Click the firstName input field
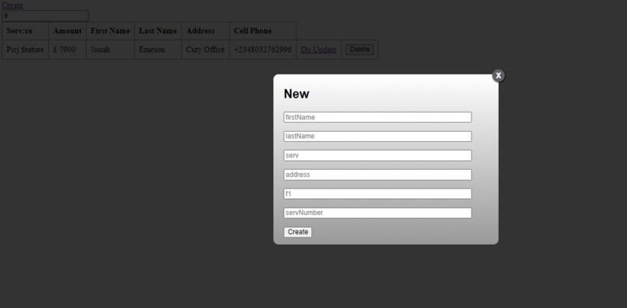 coord(377,117)
